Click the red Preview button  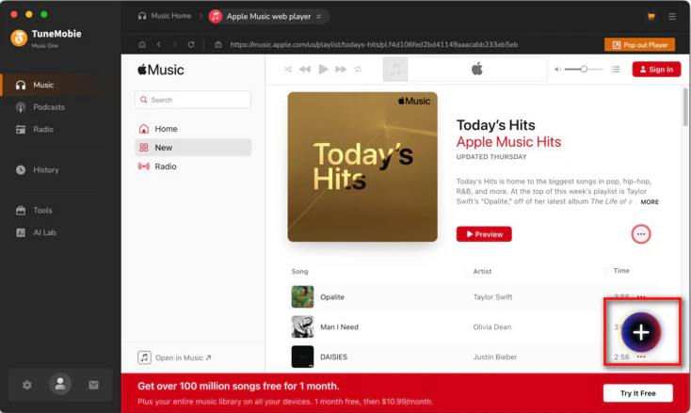coord(484,234)
